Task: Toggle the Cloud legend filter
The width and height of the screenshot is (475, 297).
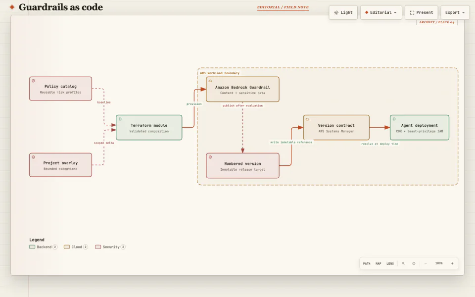Action: 76,247
